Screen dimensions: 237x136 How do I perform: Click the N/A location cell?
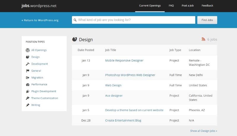(191, 120)
